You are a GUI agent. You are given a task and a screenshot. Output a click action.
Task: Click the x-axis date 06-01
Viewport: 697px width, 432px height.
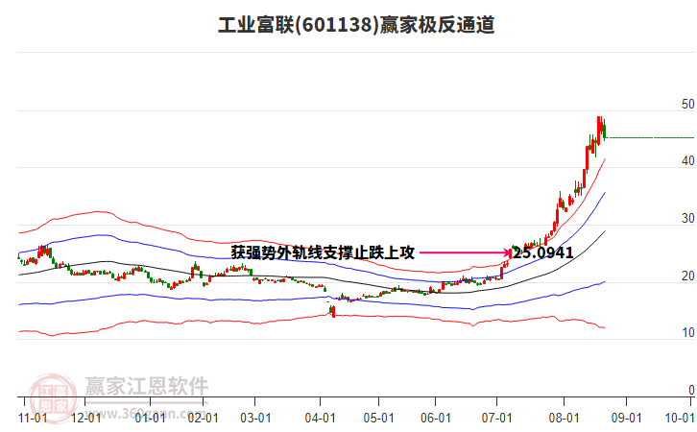(436, 419)
